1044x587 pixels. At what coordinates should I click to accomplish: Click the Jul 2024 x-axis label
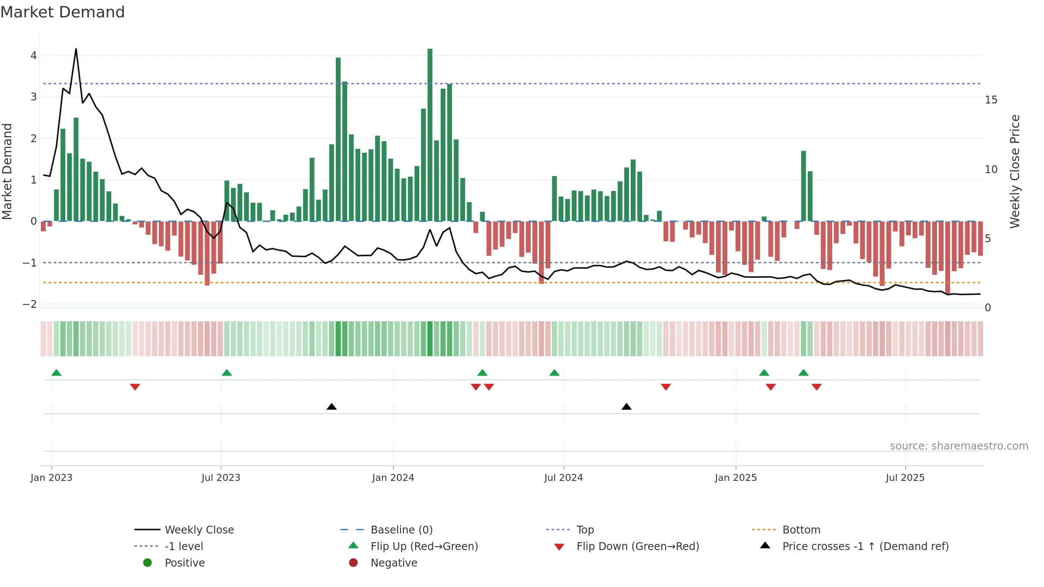pyautogui.click(x=564, y=477)
